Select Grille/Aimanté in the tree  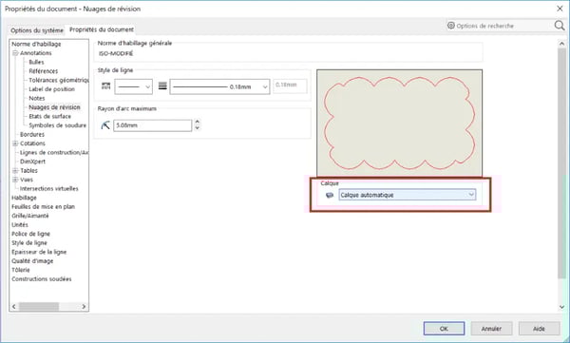point(30,216)
